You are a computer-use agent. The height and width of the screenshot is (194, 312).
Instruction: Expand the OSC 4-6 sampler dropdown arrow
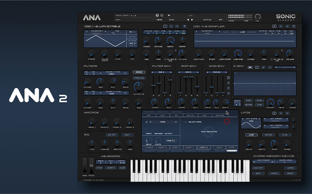click(x=294, y=26)
